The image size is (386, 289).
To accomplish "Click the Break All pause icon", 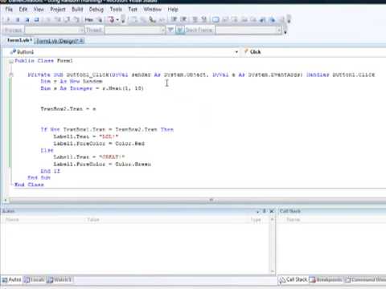I will [18, 19].
